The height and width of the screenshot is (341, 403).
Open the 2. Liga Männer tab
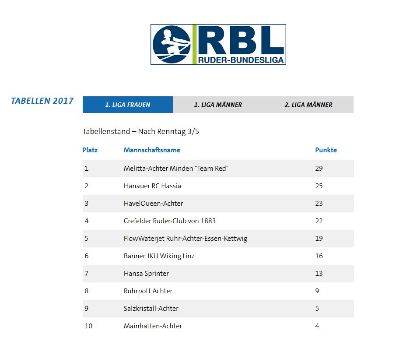[x=308, y=105]
